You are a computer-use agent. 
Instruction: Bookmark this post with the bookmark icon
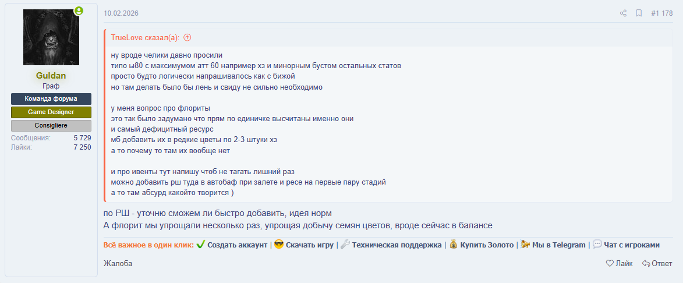pyautogui.click(x=639, y=13)
